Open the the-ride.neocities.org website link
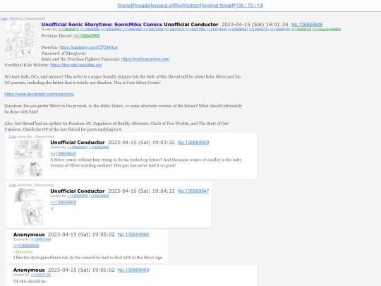 76,65
